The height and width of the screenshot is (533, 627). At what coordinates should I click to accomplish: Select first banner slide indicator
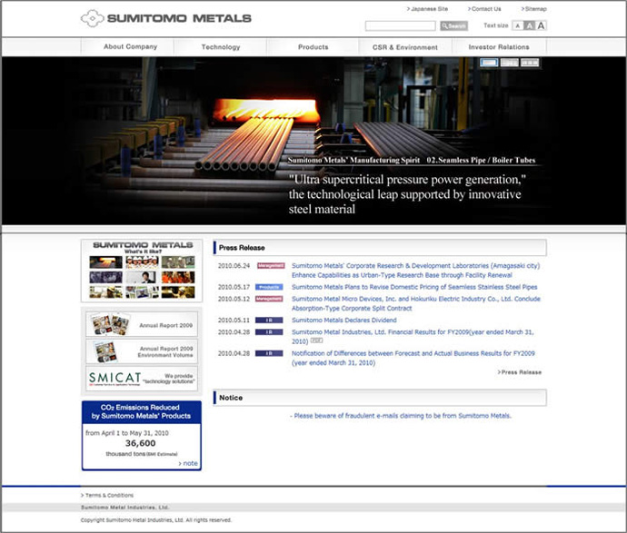(x=489, y=63)
